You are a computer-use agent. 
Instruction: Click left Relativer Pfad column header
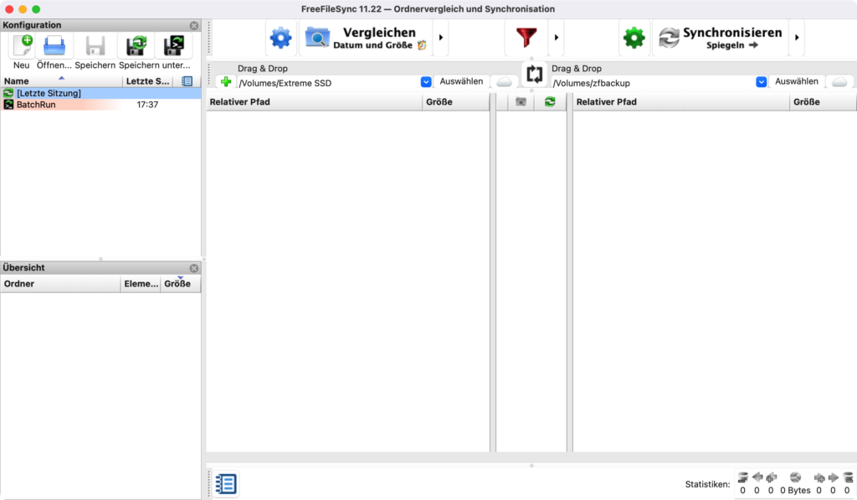point(315,101)
